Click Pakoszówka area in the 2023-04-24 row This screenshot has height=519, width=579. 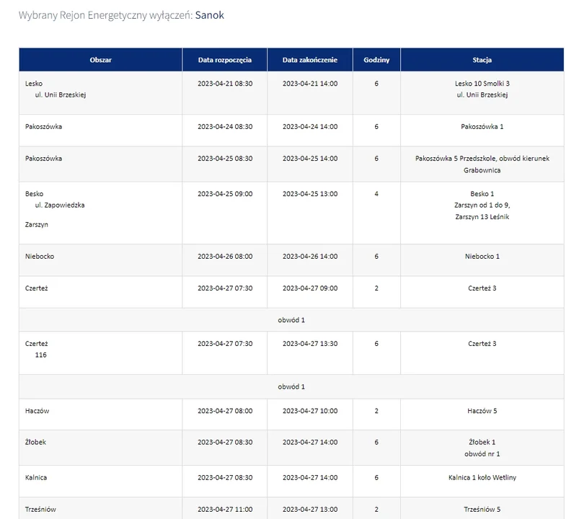point(43,127)
